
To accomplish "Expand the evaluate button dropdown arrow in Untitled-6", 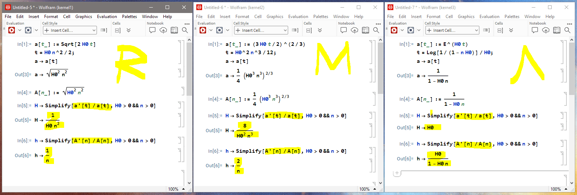I will click(x=211, y=30).
